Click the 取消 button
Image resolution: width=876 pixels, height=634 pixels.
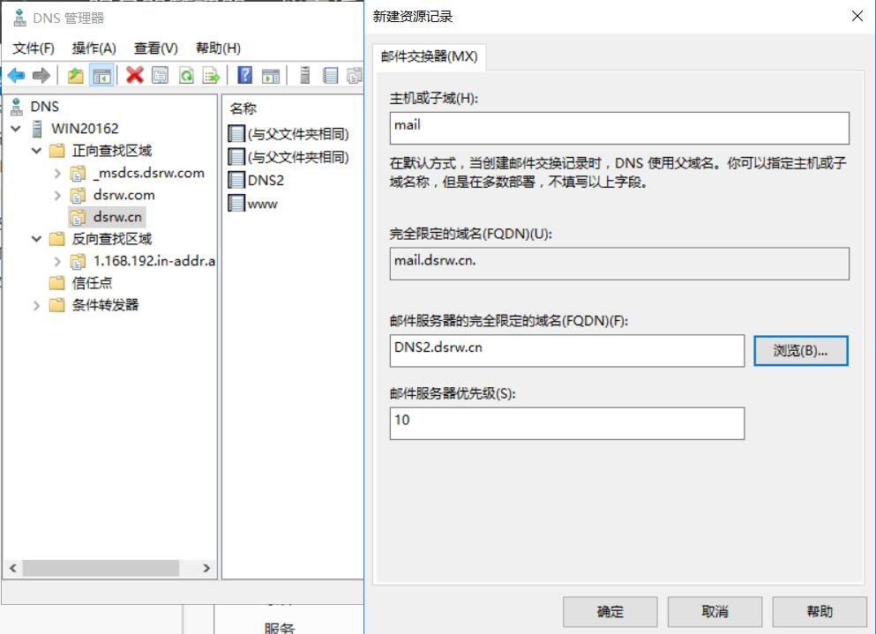[715, 612]
